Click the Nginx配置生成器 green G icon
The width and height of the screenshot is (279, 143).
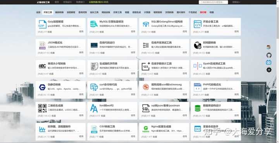pyautogui.click(x=146, y=129)
